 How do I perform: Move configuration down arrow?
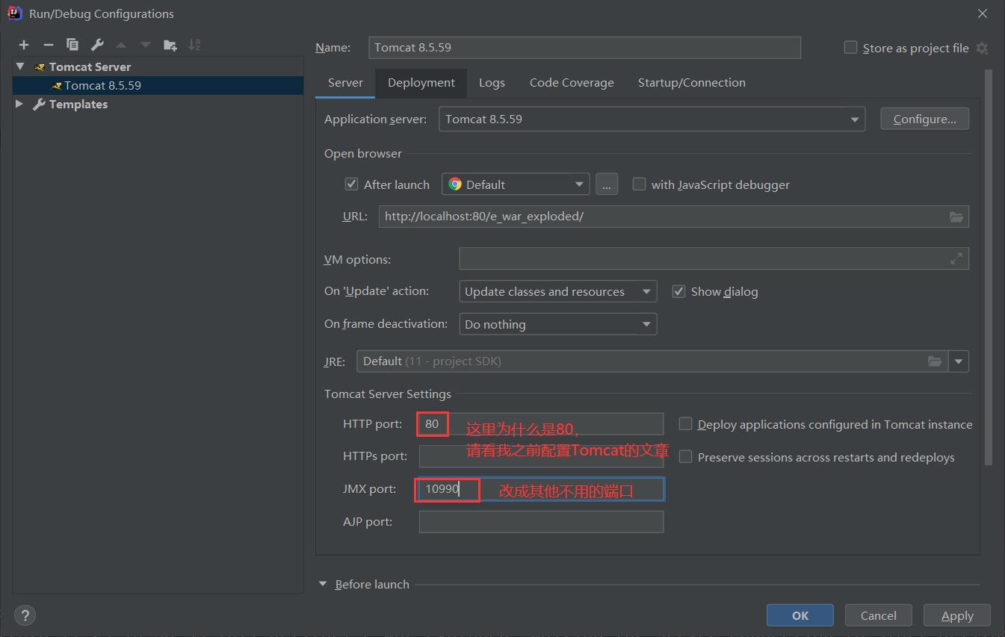coord(146,45)
